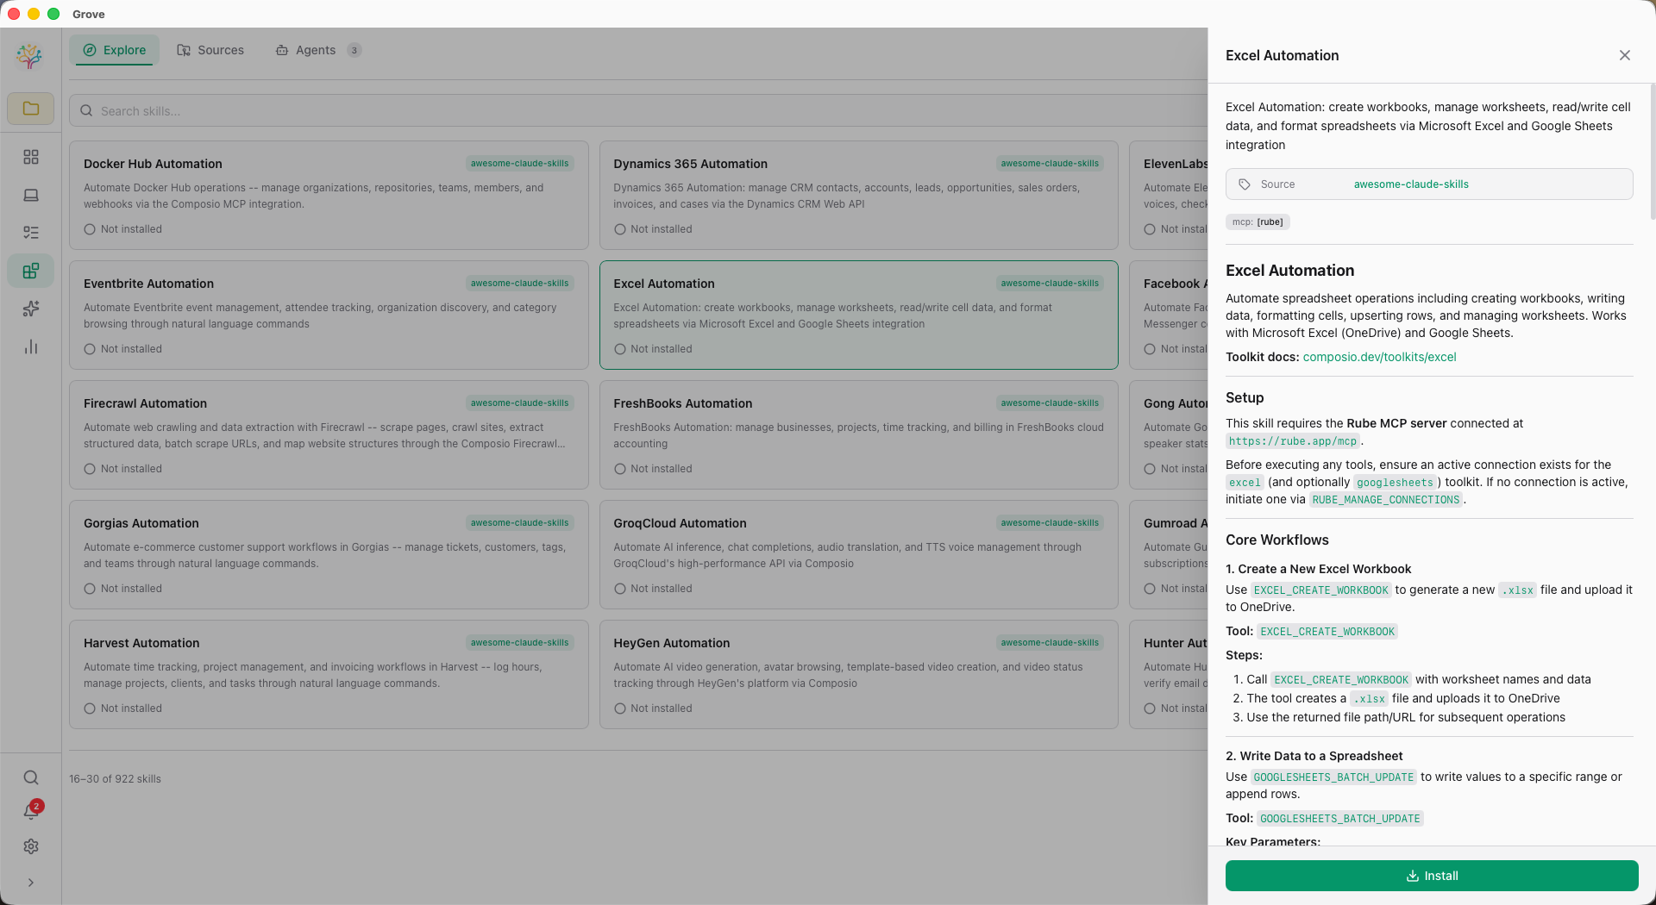Open the grid dashboard sidebar icon
The height and width of the screenshot is (905, 1656).
pos(31,157)
